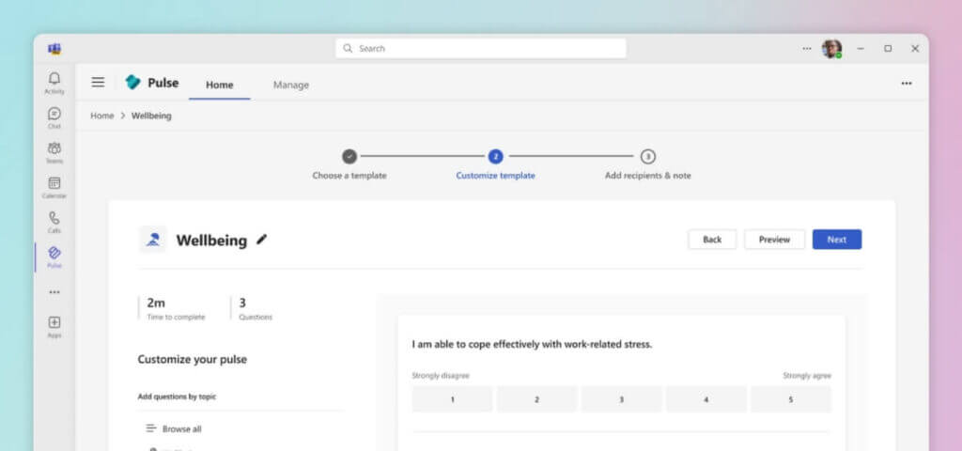Select rating 1 for stress question
This screenshot has width=962, height=451.
(452, 399)
